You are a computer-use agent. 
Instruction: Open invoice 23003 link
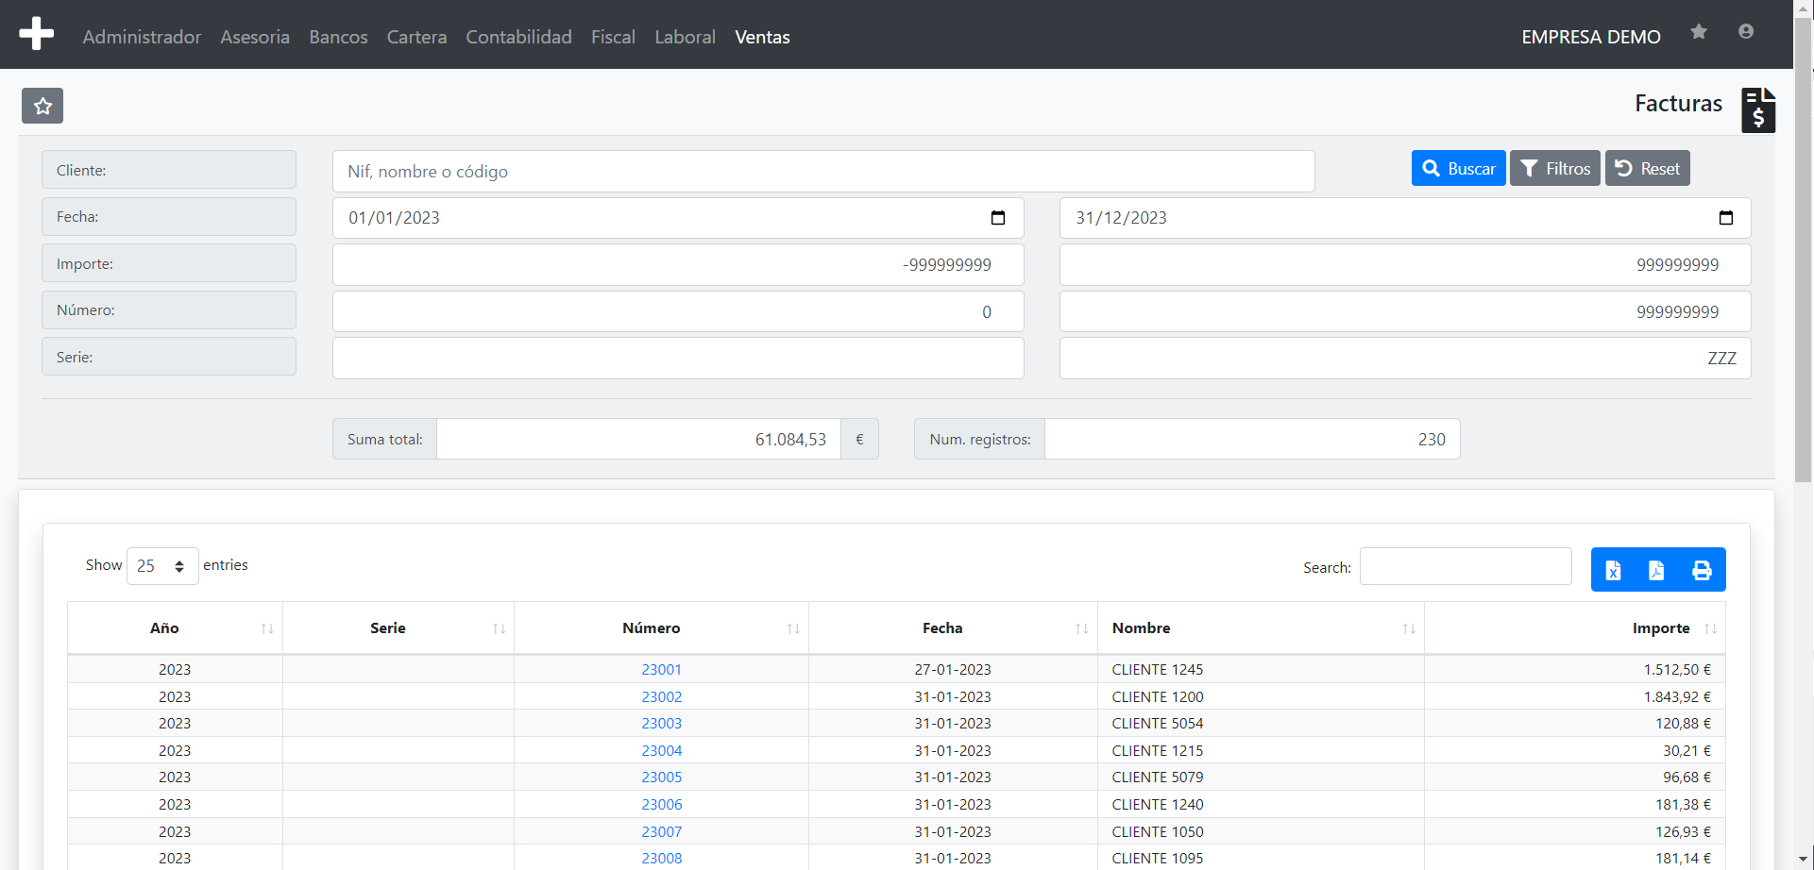661,723
